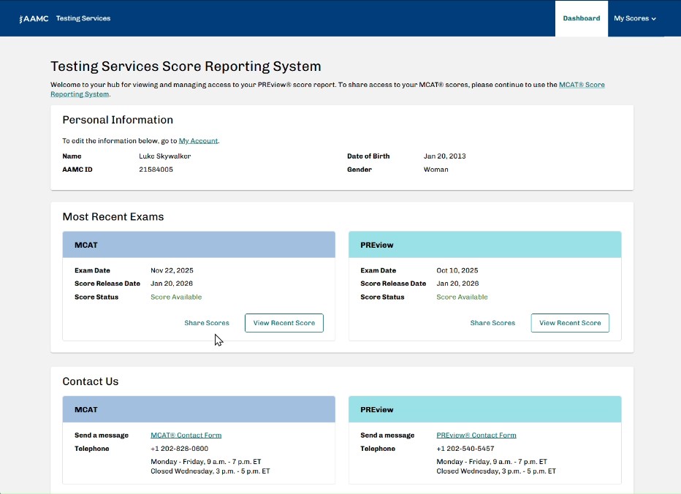View Recent Score for the PREview exam
681x494 pixels.
point(570,322)
